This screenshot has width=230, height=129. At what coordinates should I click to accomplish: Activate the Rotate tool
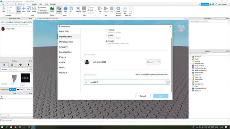[34, 9]
